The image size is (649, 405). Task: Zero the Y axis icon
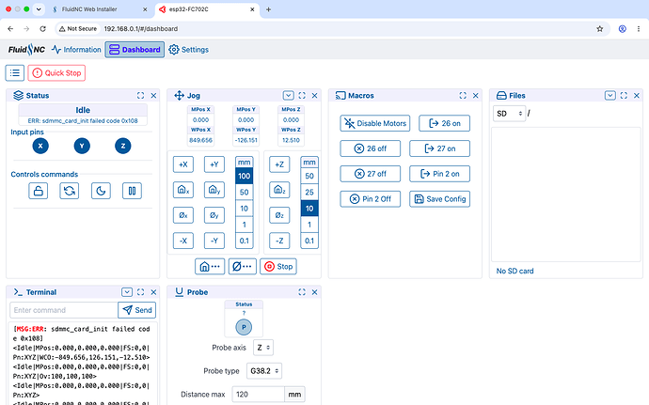click(x=214, y=215)
